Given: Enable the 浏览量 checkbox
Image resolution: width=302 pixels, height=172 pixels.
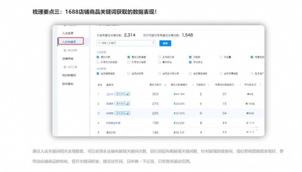Looking at the screenshot, I should click(x=221, y=57).
